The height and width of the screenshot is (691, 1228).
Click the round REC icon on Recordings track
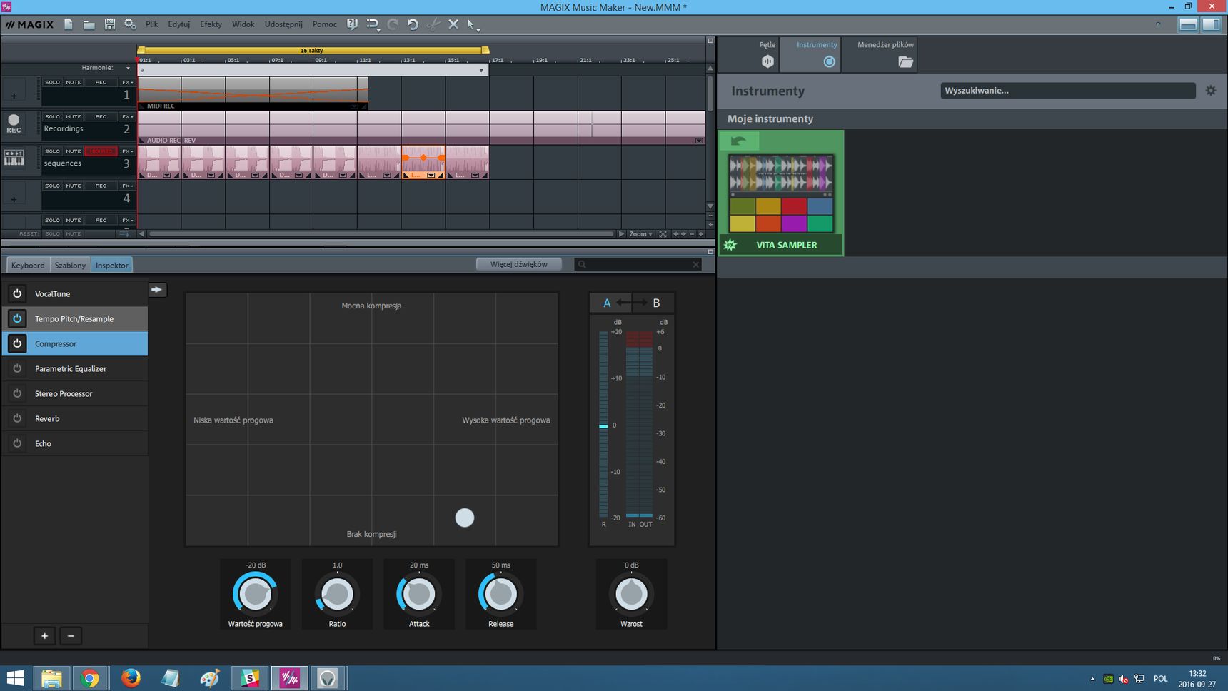(14, 123)
